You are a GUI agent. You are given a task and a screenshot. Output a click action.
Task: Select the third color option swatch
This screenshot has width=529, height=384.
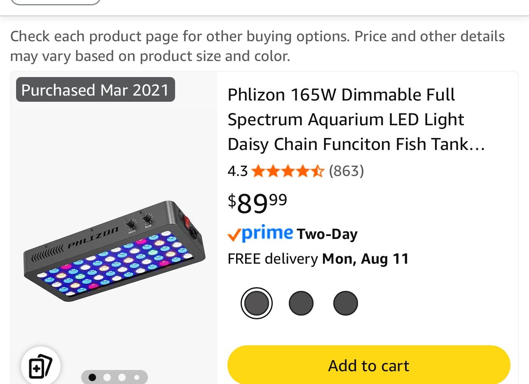pyautogui.click(x=345, y=303)
